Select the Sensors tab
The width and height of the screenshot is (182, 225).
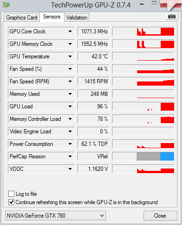point(52,17)
